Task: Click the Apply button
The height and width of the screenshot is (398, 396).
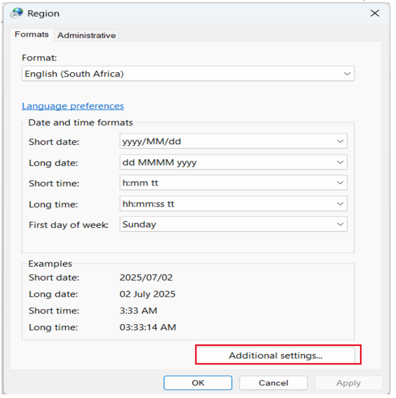Action: (x=349, y=383)
